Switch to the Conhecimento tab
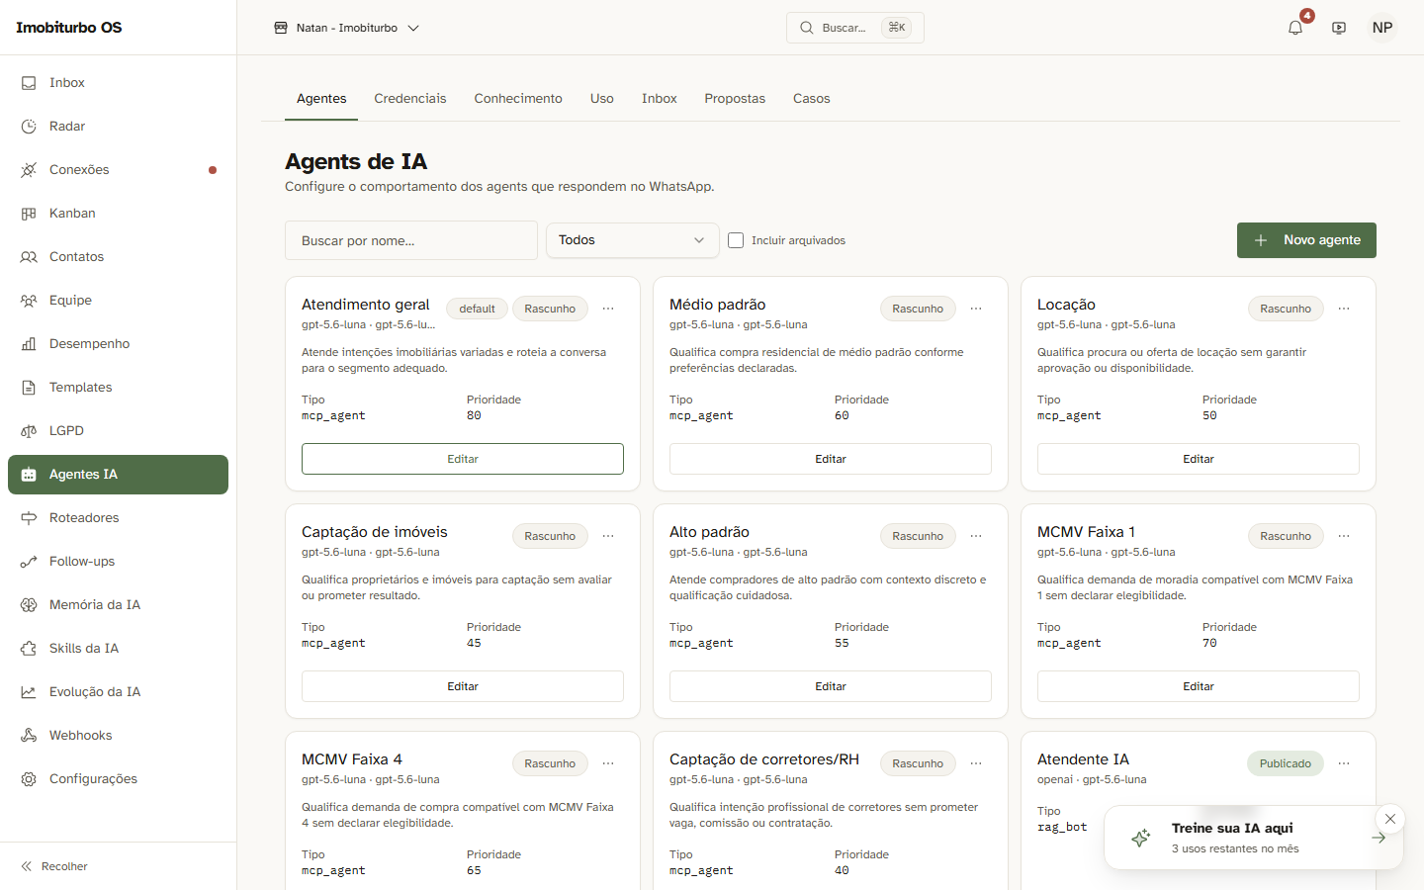This screenshot has height=890, width=1424. click(x=518, y=99)
